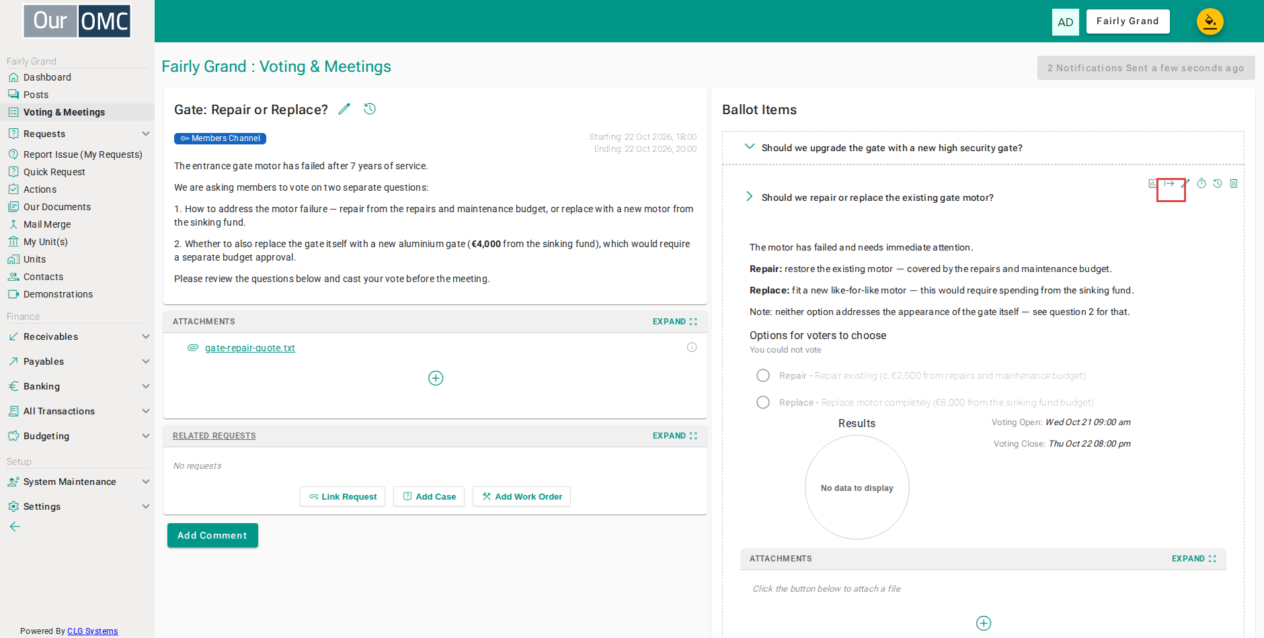Open the voting timer stopwatch icon

pos(1201,183)
